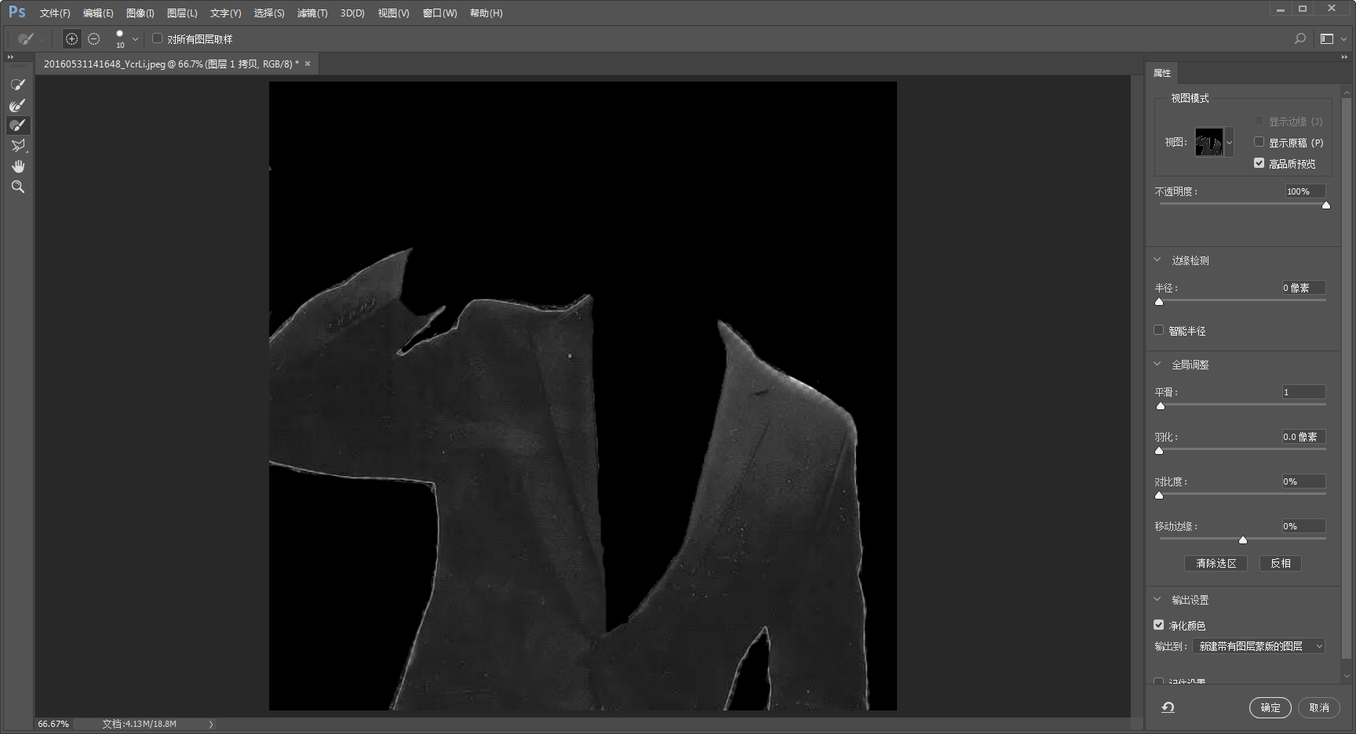Click the reset workspace arrow icon
The image size is (1356, 734).
1168,707
